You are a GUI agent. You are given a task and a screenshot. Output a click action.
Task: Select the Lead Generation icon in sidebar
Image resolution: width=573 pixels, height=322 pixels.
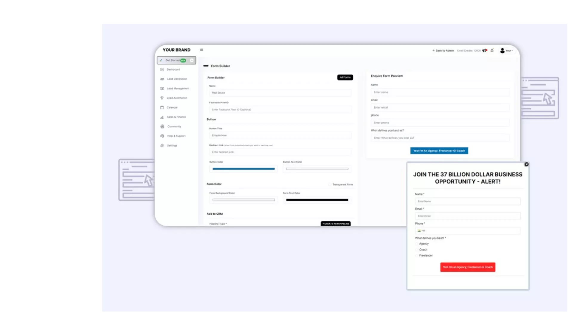pos(162,79)
